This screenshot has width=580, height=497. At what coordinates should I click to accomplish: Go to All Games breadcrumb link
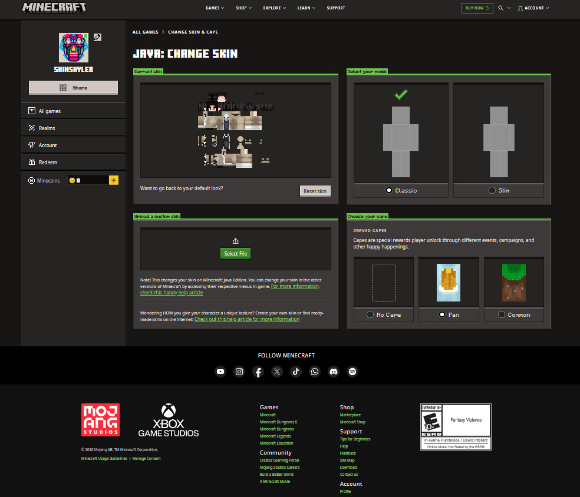[x=146, y=32]
